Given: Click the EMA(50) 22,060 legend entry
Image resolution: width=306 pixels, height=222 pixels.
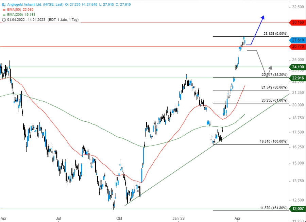Looking at the screenshot, I should (x=20, y=10).
